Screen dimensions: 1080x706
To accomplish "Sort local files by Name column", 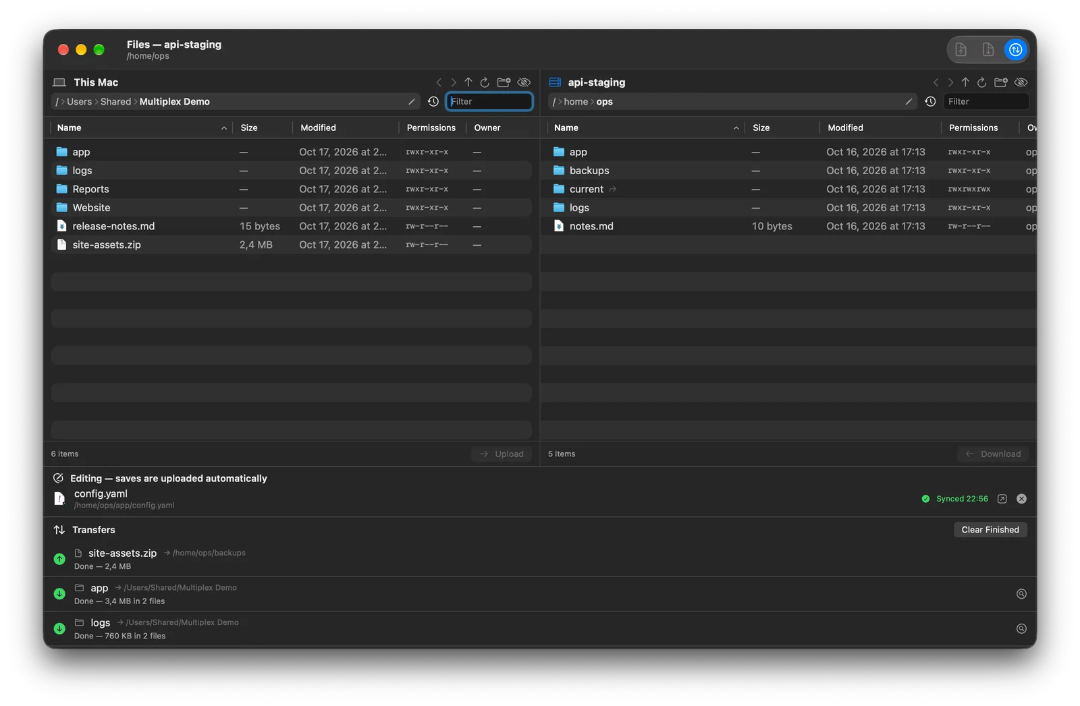I will tap(142, 128).
